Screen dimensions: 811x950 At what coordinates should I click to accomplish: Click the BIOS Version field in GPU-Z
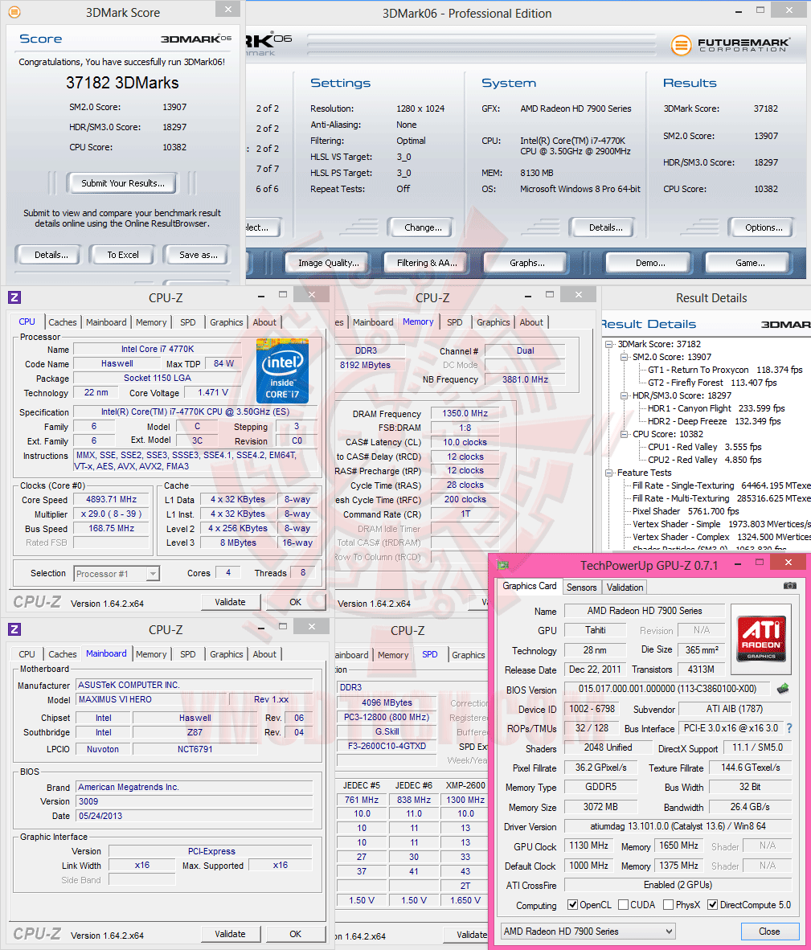(667, 689)
